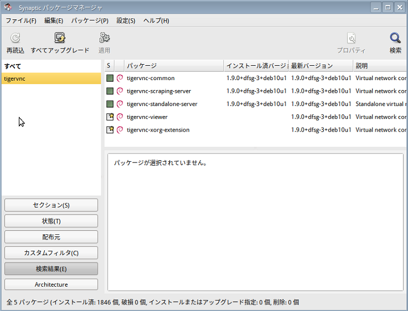Open the ヘルプ(H) menu
This screenshot has height=311, width=408.
(x=156, y=20)
